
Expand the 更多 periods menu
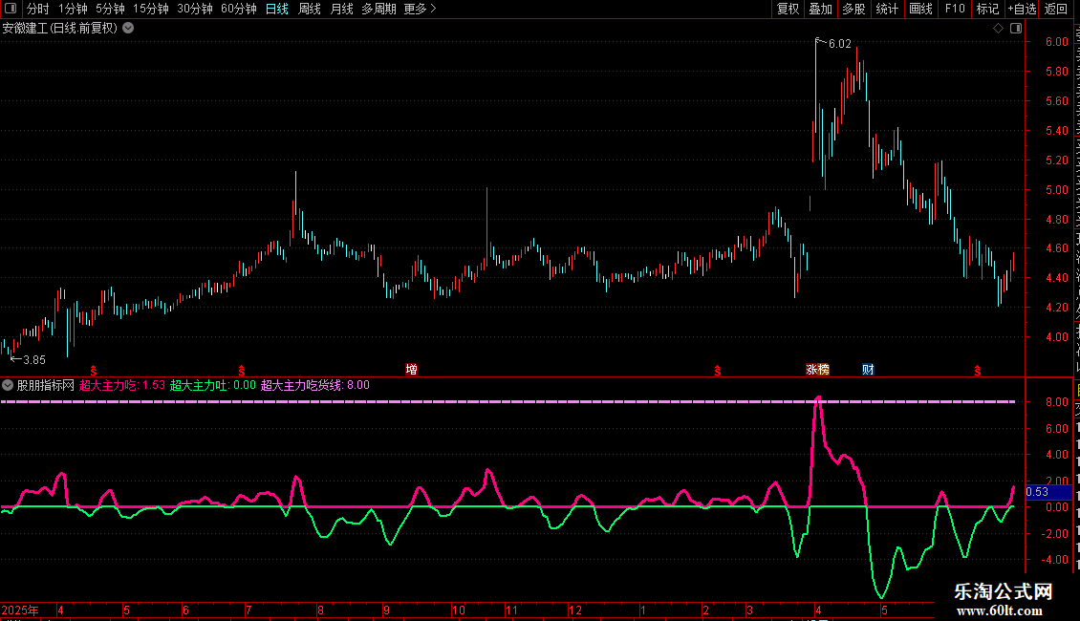point(421,9)
